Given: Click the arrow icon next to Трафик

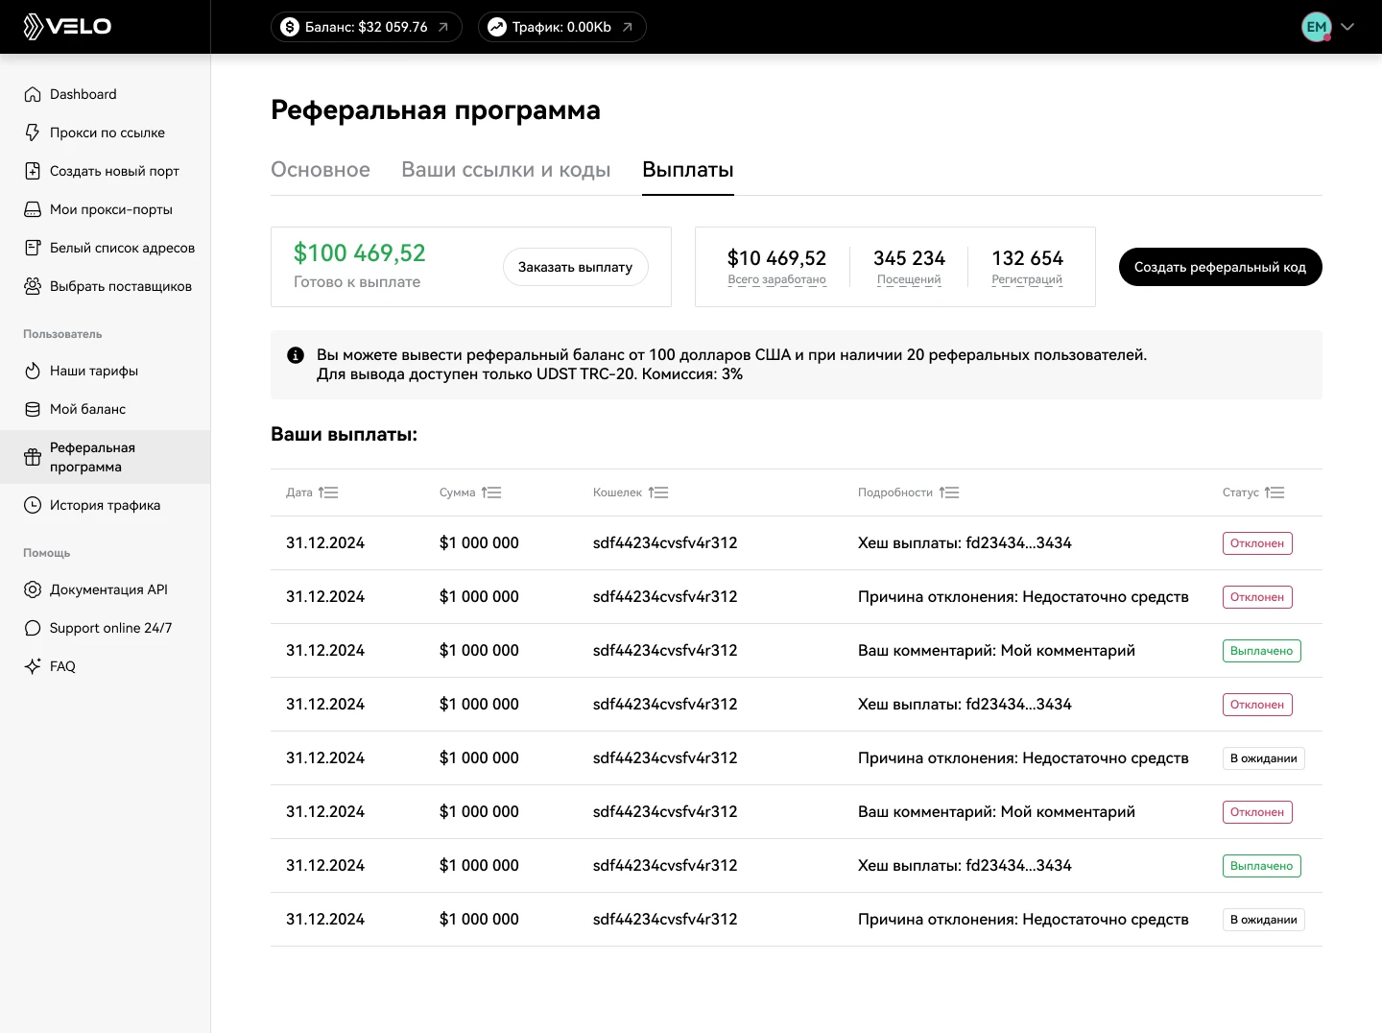Looking at the screenshot, I should coord(628,27).
